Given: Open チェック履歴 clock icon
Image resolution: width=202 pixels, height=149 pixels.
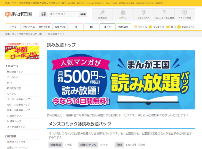Looking at the screenshot, I should coord(185,12).
